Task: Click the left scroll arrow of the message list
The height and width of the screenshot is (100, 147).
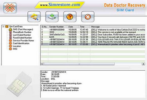Action: pyautogui.click(x=42, y=64)
